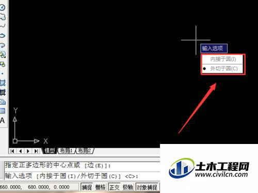Go to previous layout tab arrow
Viewport: 258px width, 193px height.
(21, 151)
